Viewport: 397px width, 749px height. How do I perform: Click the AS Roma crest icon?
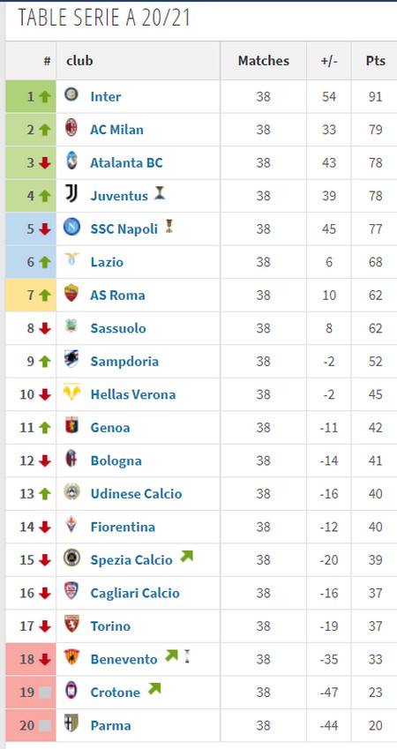click(x=71, y=293)
